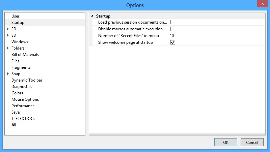270x152 pixels.
Task: Select Bill of Materials category
Action: coord(25,55)
